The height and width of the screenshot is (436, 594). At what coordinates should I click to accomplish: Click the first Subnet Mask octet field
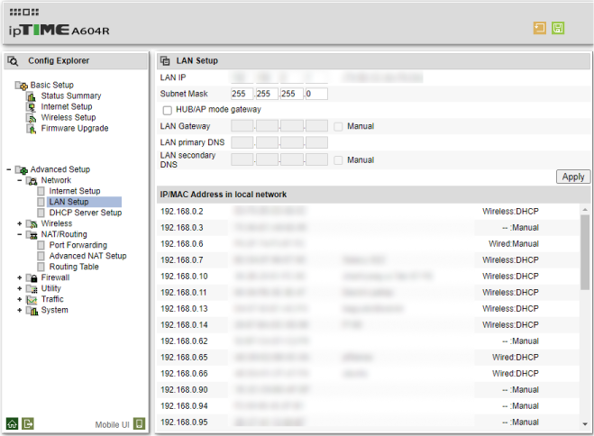[x=242, y=94]
